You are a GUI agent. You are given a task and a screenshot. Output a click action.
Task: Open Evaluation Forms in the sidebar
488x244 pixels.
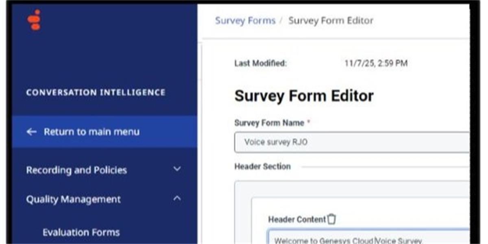pyautogui.click(x=81, y=232)
